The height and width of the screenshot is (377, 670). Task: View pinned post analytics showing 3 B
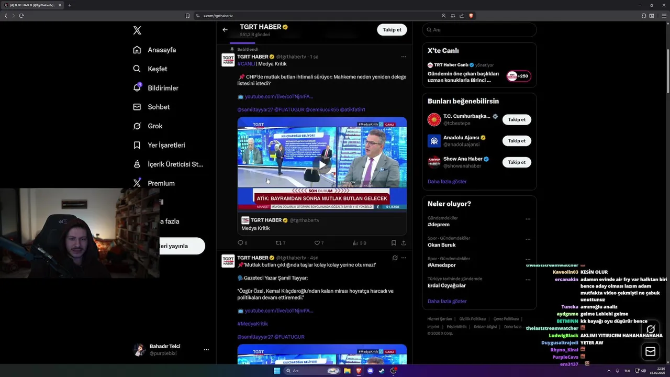click(360, 243)
